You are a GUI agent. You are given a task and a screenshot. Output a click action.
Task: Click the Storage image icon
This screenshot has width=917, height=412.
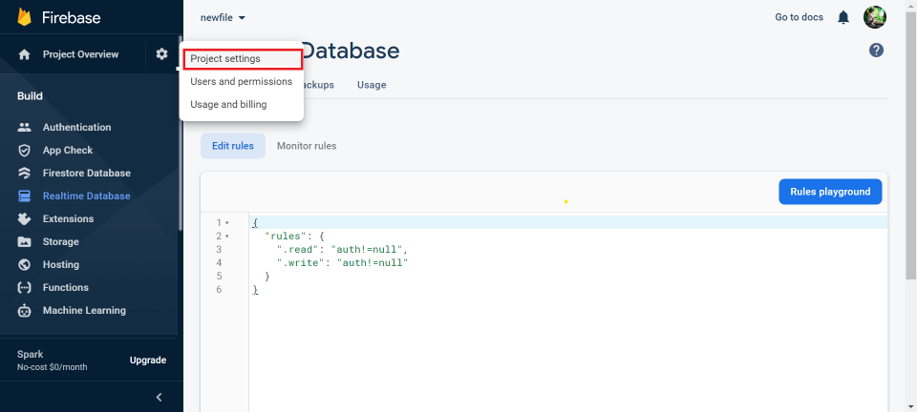point(24,241)
